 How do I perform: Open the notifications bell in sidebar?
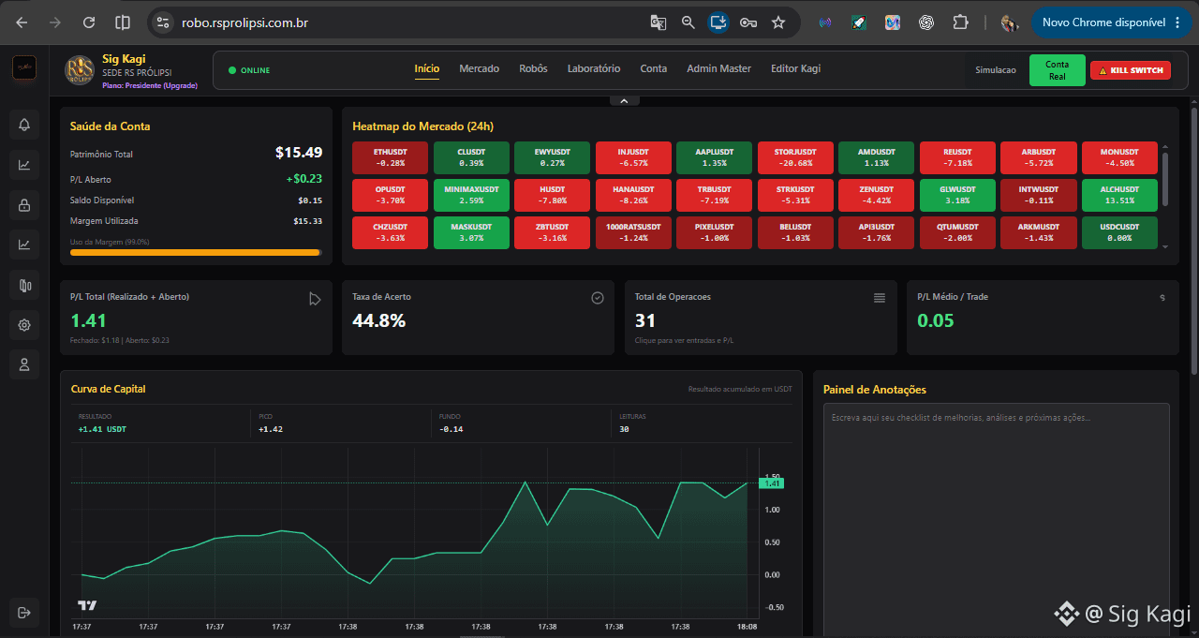click(24, 125)
